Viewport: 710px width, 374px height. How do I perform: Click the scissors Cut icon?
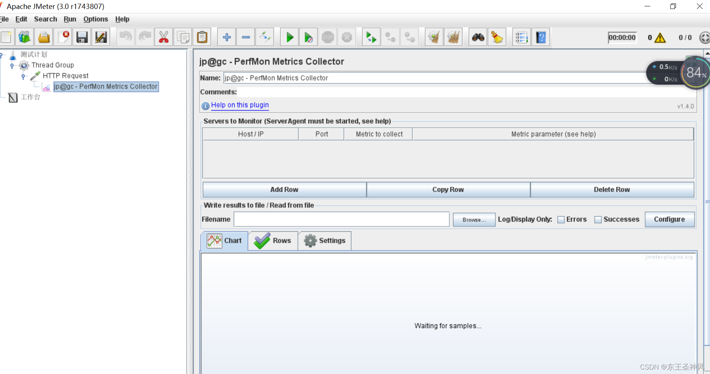pyautogui.click(x=163, y=37)
